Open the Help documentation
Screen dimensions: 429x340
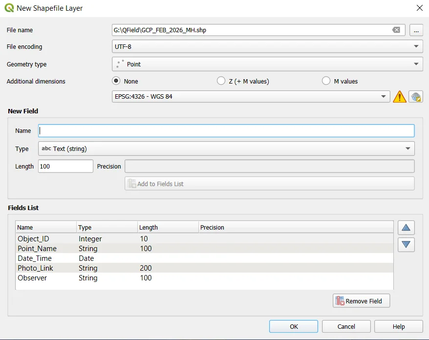tap(398, 326)
